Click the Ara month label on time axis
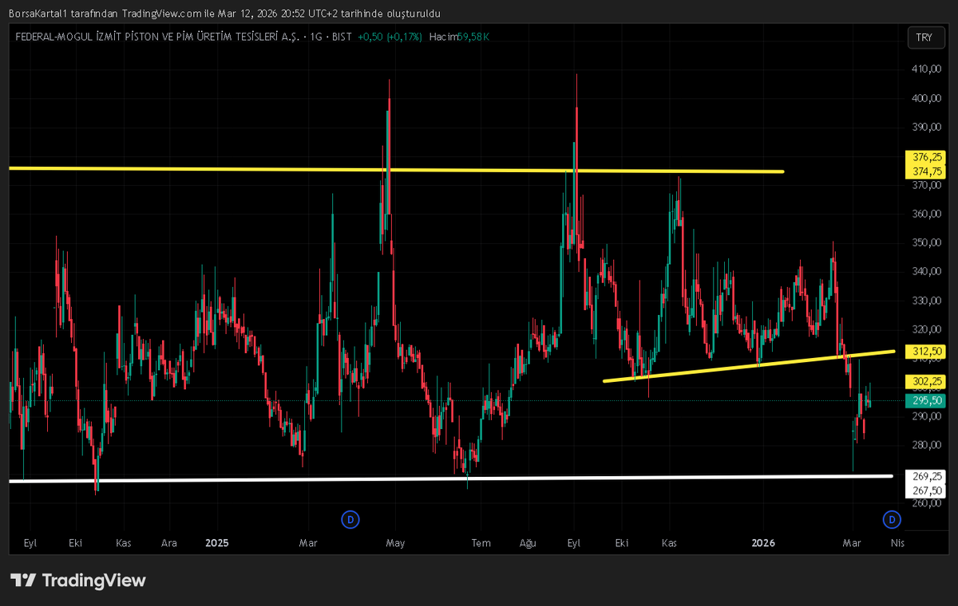Image resolution: width=958 pixels, height=606 pixels. [x=169, y=543]
